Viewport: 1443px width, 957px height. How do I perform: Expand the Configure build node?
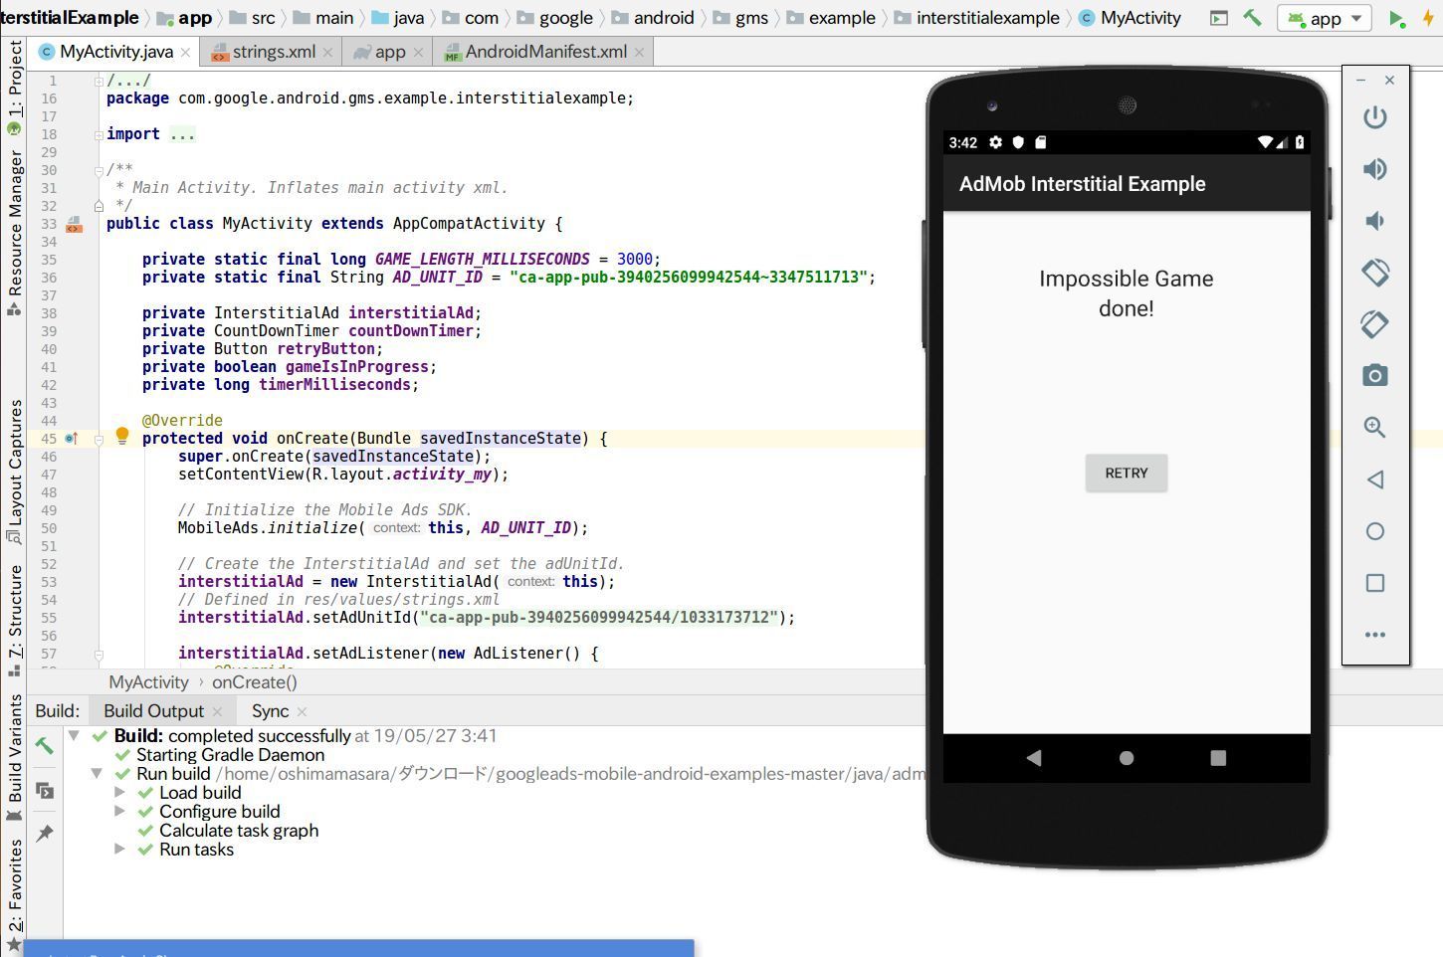click(119, 812)
